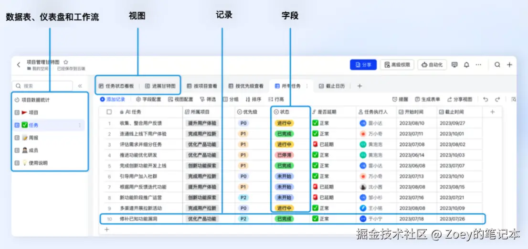Viewport: 528px width, 249px height.
Task: Click the 已停滞 status tag in row 4
Action: coord(284,155)
